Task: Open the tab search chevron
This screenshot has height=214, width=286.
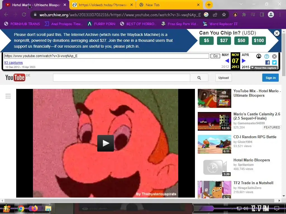Action: click(241, 4)
